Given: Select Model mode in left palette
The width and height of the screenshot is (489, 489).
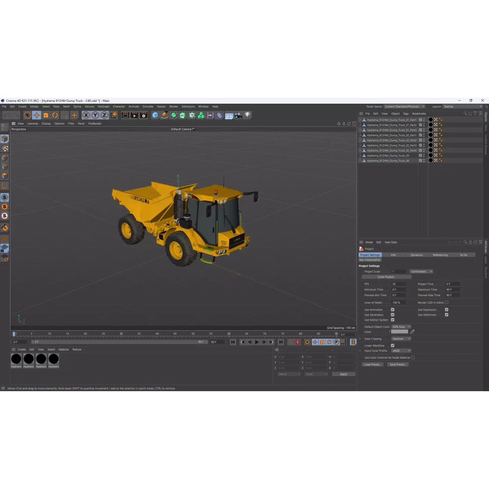Looking at the screenshot, I should click(x=5, y=139).
